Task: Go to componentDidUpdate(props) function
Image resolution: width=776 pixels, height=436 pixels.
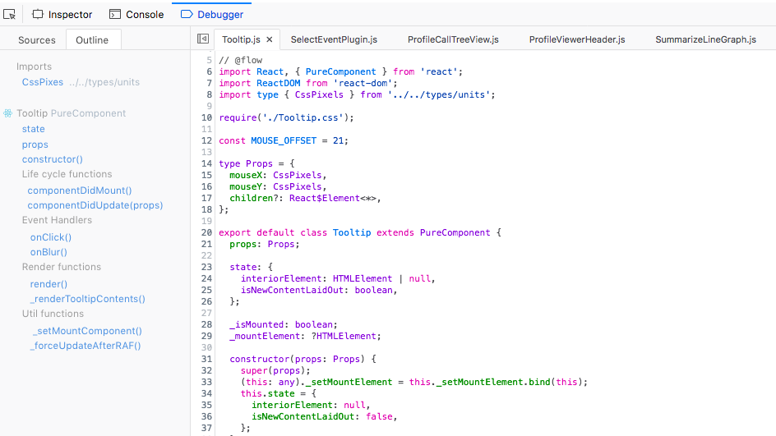Action: pos(95,205)
